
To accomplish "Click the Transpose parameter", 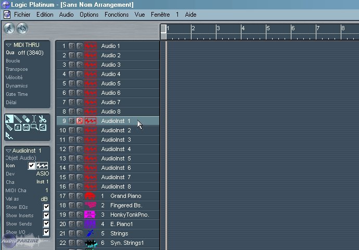I will point(17,69).
